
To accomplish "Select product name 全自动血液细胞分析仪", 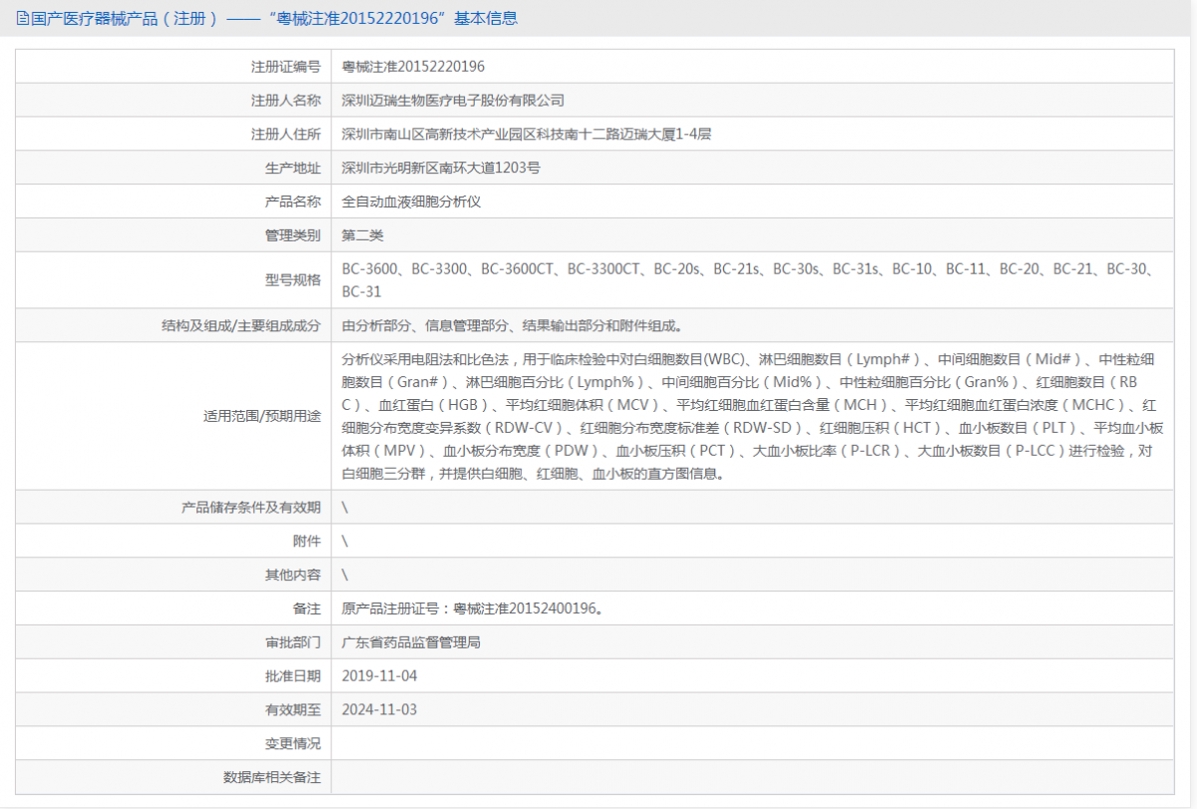I will click(x=412, y=202).
